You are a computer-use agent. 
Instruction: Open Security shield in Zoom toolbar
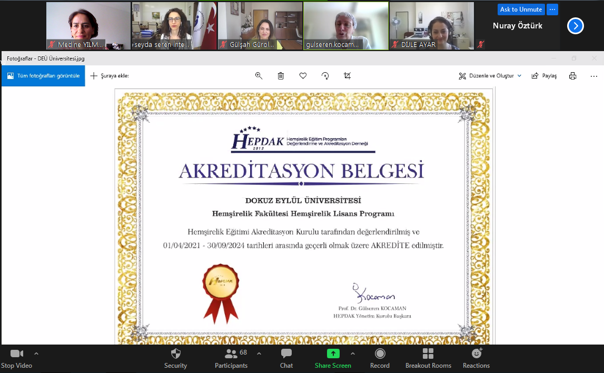(175, 358)
